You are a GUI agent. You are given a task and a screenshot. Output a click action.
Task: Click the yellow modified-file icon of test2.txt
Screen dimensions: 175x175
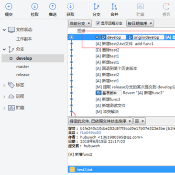tap(72, 170)
